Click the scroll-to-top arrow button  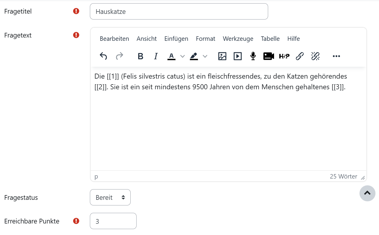point(367,193)
